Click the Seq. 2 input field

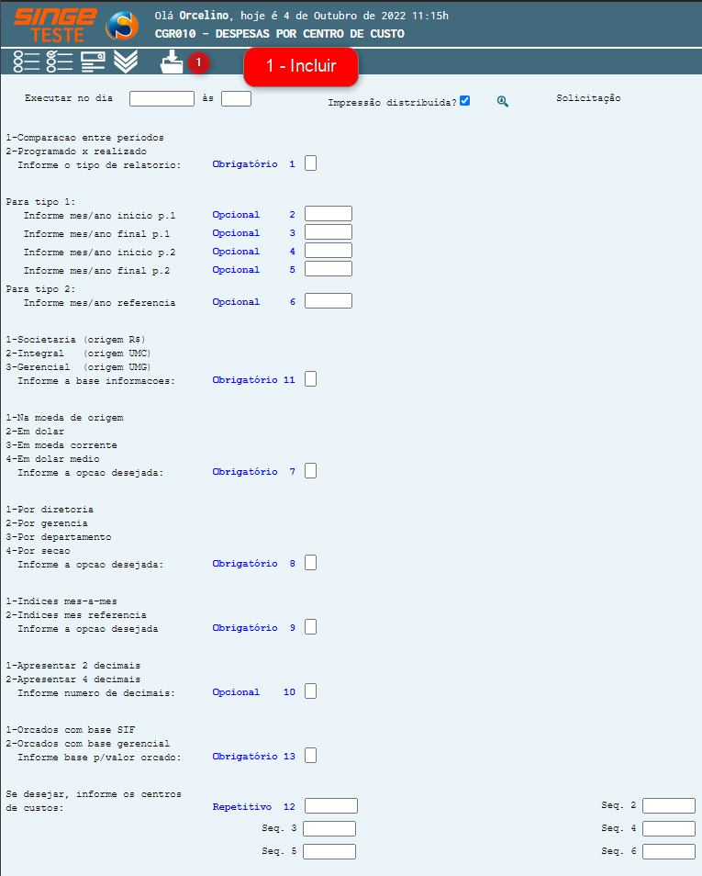click(669, 805)
